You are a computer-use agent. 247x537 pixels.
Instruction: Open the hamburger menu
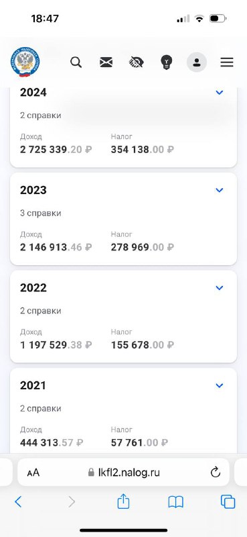(x=226, y=62)
